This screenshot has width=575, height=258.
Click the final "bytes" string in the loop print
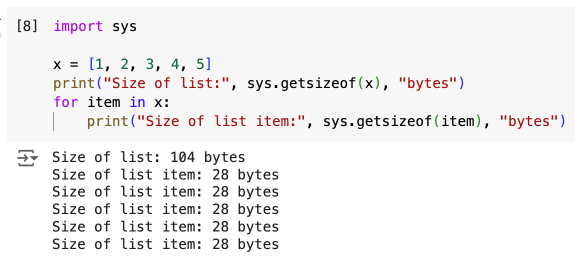click(529, 121)
